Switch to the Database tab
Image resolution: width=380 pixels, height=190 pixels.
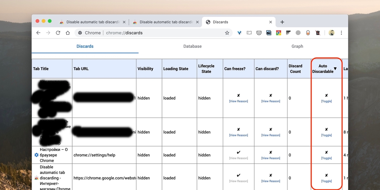click(192, 46)
